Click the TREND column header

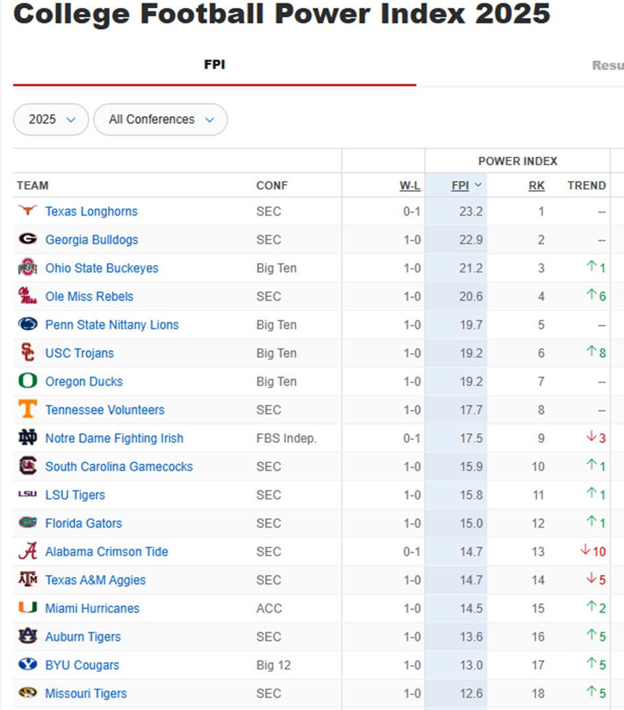(586, 185)
